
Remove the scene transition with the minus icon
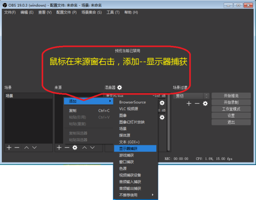(197, 103)
